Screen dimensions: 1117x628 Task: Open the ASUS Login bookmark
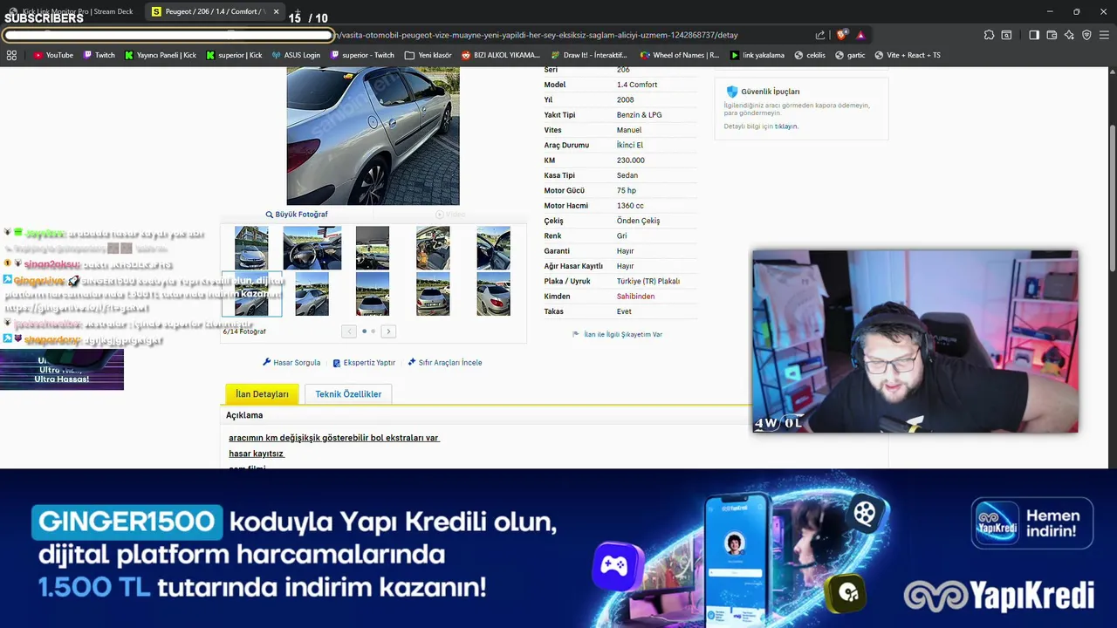[x=296, y=55]
